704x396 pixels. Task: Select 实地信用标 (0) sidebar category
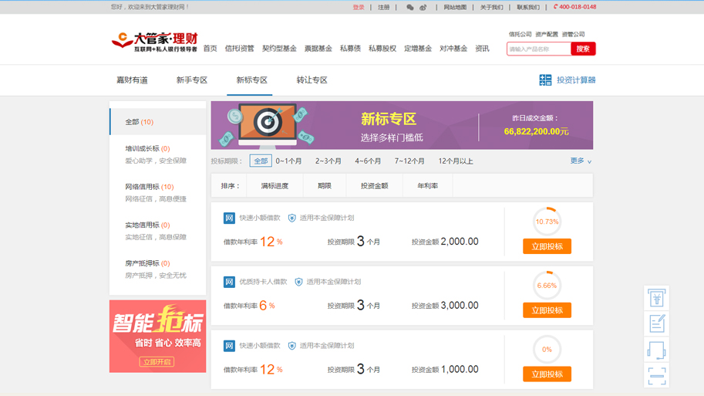coord(147,225)
